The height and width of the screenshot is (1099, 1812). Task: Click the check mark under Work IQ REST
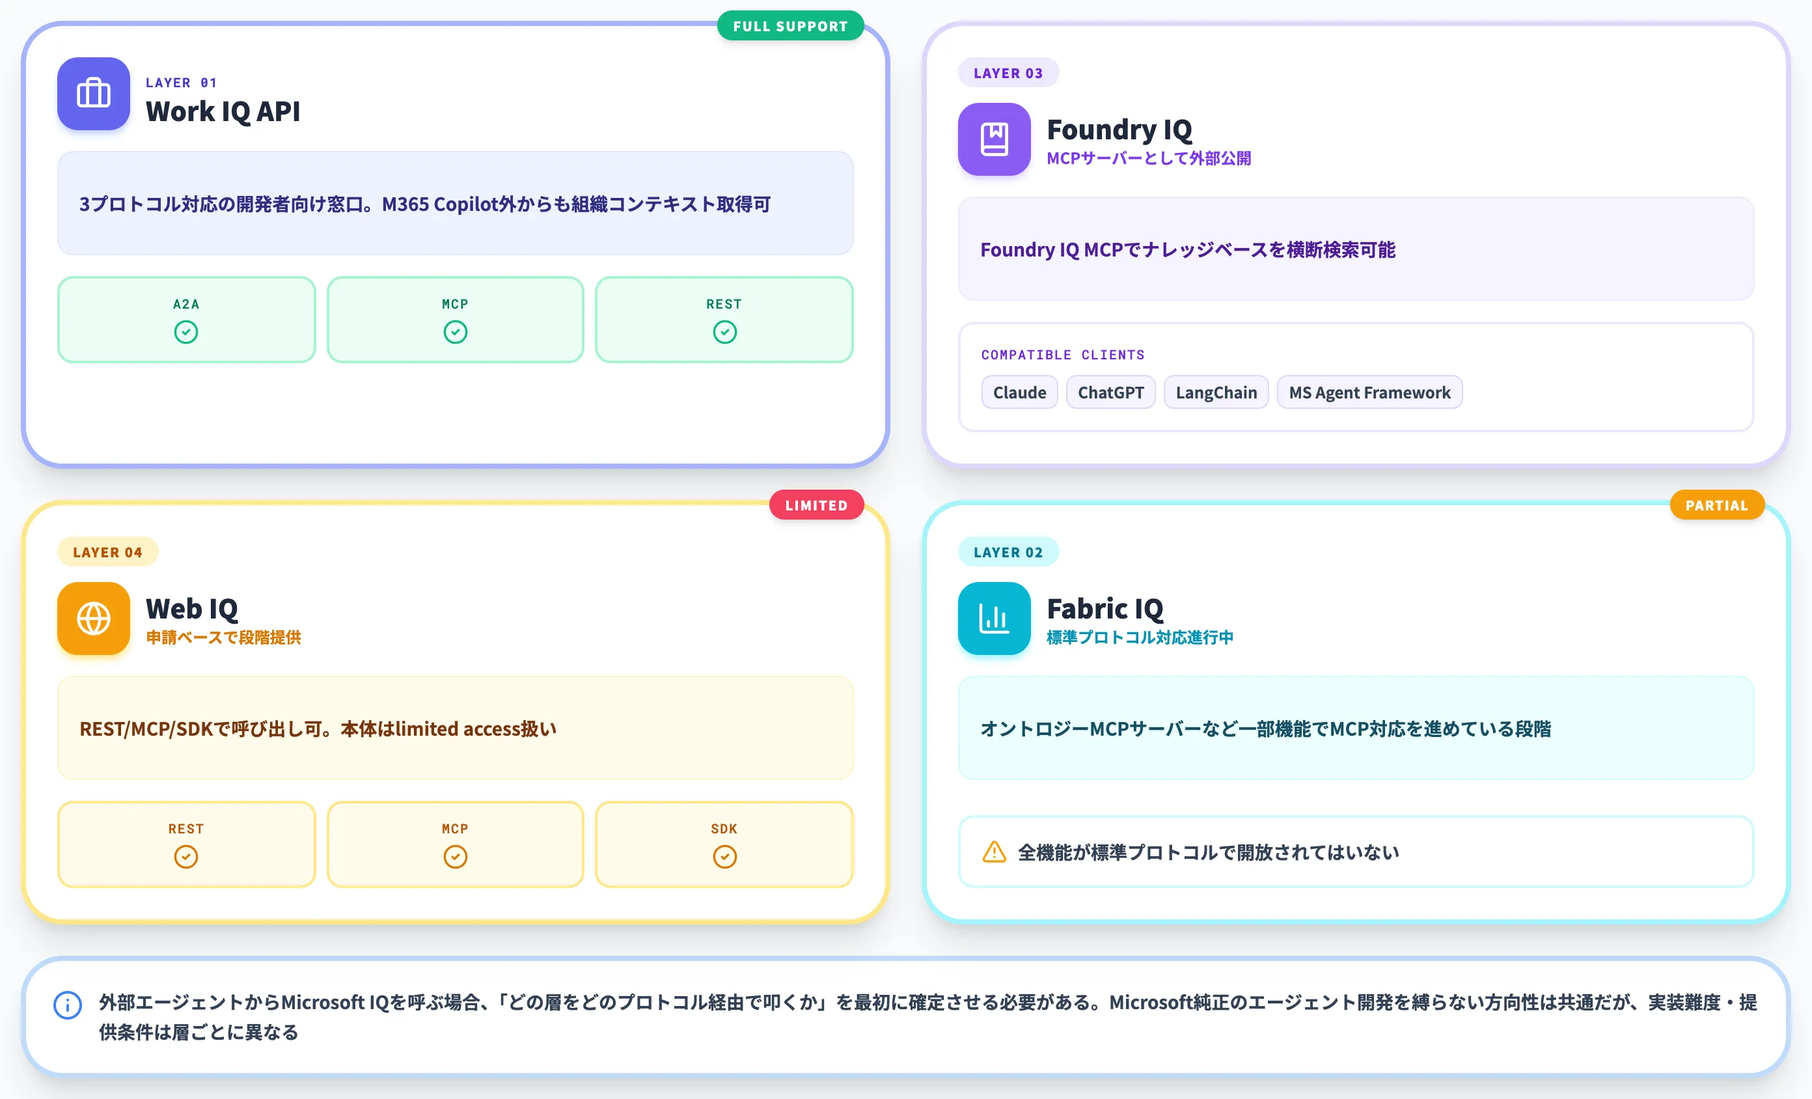click(x=724, y=333)
